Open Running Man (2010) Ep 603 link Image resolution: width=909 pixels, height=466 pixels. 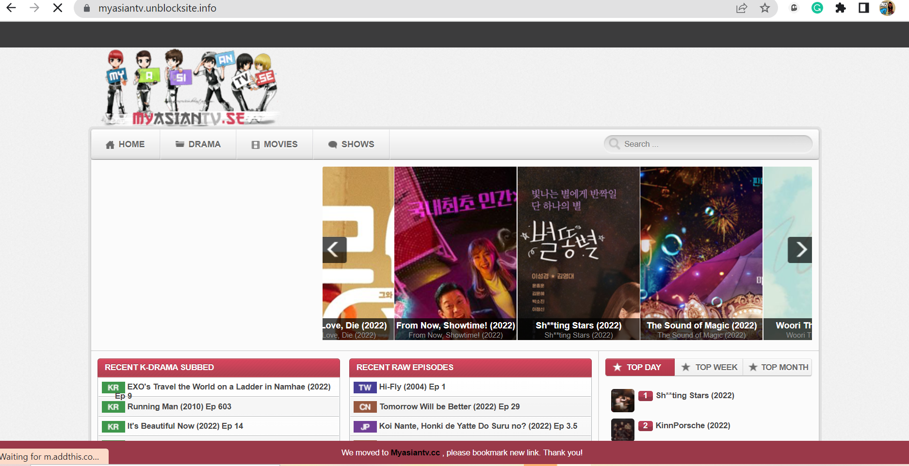tap(179, 406)
